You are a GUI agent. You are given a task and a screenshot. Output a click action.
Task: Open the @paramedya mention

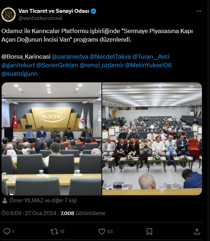pos(70,57)
